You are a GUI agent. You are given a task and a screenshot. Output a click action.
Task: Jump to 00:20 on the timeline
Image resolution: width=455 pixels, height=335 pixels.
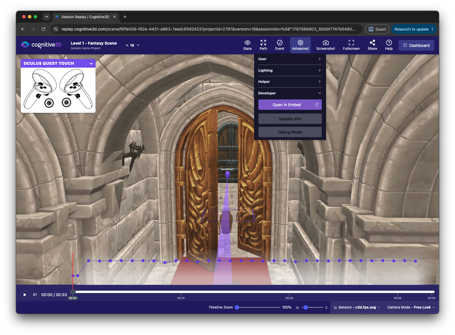289,298
